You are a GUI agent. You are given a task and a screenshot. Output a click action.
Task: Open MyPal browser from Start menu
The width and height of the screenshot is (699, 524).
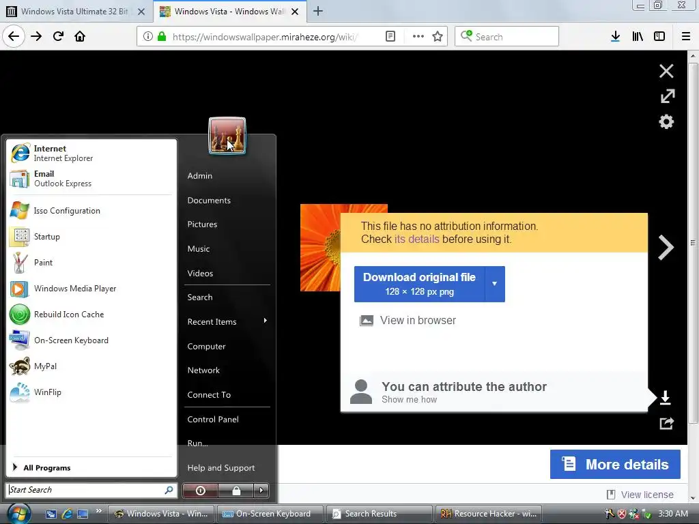coord(91,366)
